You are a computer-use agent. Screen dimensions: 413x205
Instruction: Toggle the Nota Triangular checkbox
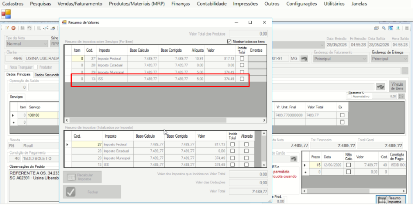coord(6,67)
